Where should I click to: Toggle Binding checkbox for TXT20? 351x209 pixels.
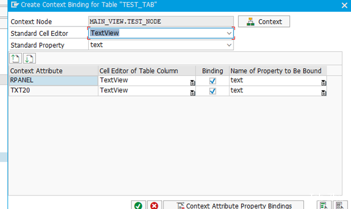coord(213,91)
